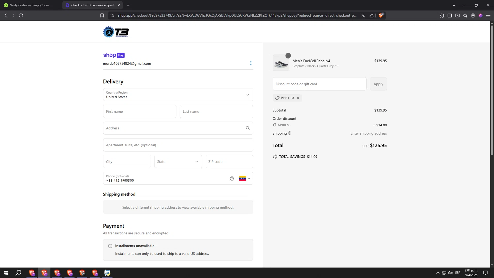The height and width of the screenshot is (278, 494).
Task: Click the address search magnifier icon
Action: (248, 128)
